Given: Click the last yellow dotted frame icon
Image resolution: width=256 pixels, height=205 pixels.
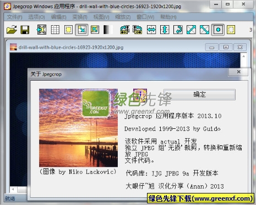Looking at the screenshot, I should (x=231, y=30).
